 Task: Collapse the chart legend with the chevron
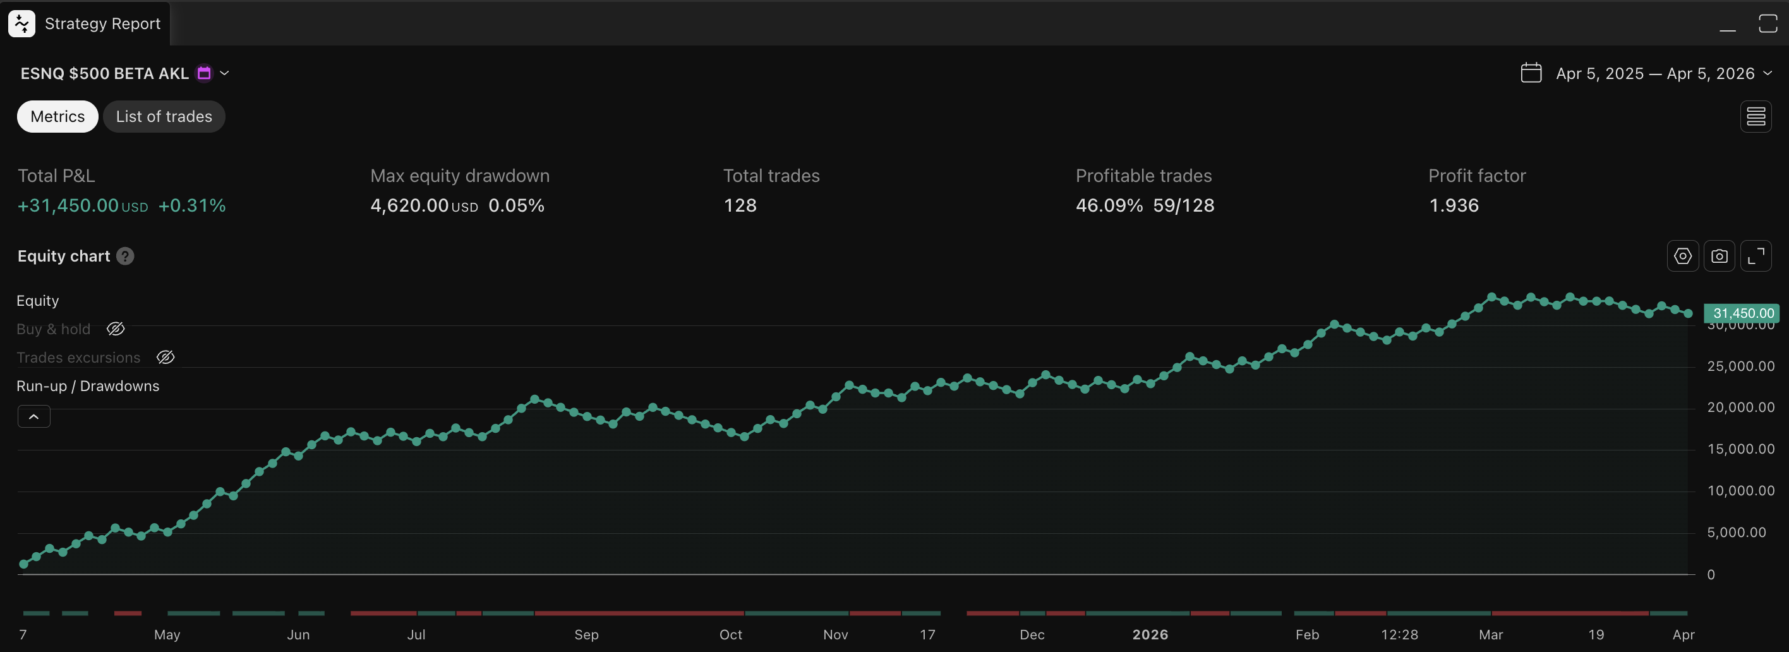coord(33,416)
